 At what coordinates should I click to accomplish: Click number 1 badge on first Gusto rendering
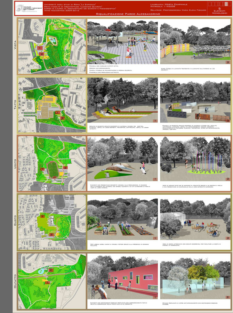tap(154, 238)
